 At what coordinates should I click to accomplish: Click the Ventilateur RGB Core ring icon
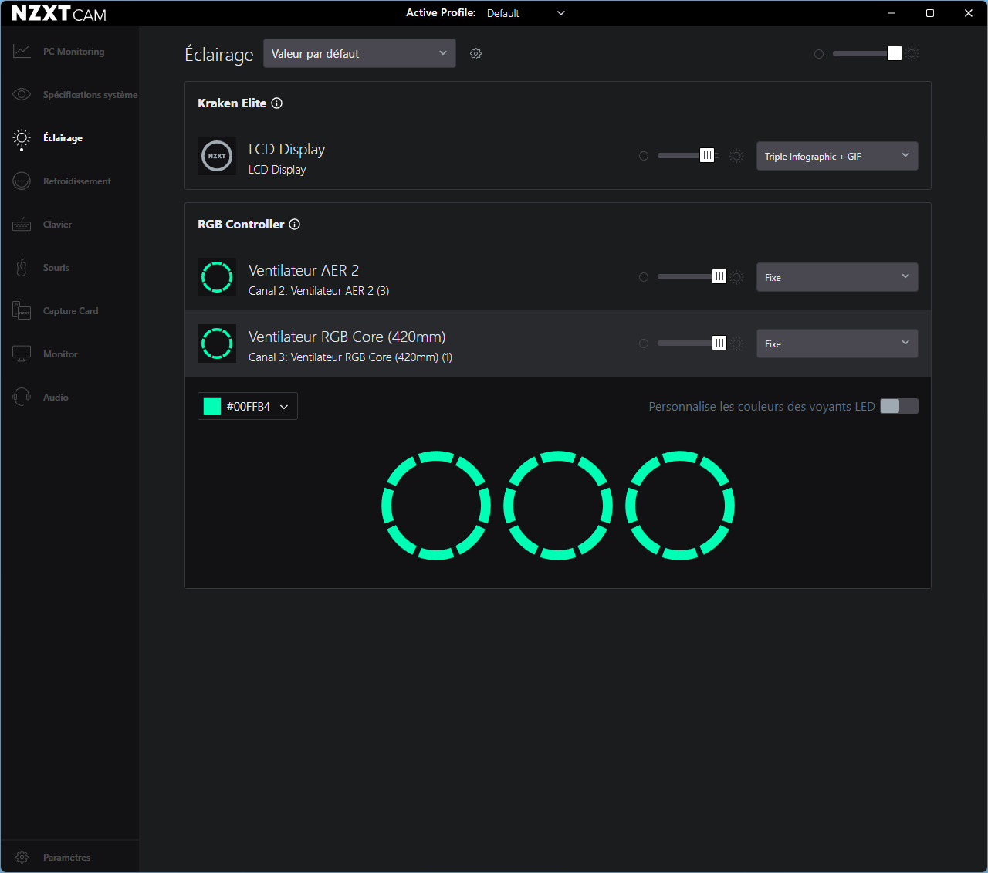pos(217,343)
